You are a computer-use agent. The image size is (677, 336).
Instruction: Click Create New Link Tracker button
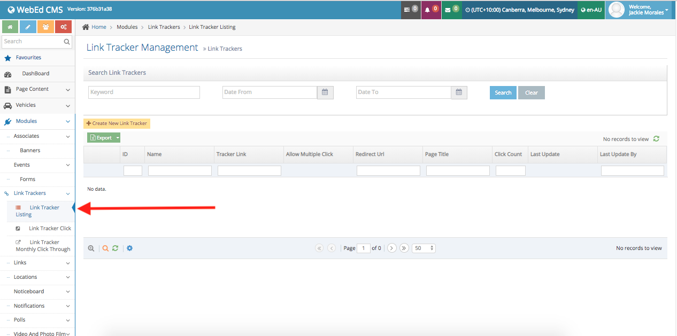[x=117, y=123]
